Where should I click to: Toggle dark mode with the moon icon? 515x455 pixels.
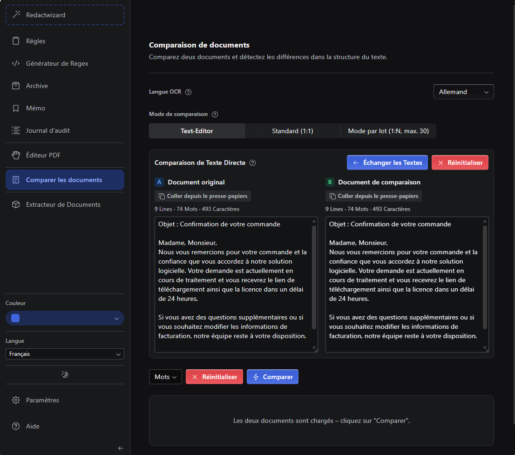click(65, 374)
